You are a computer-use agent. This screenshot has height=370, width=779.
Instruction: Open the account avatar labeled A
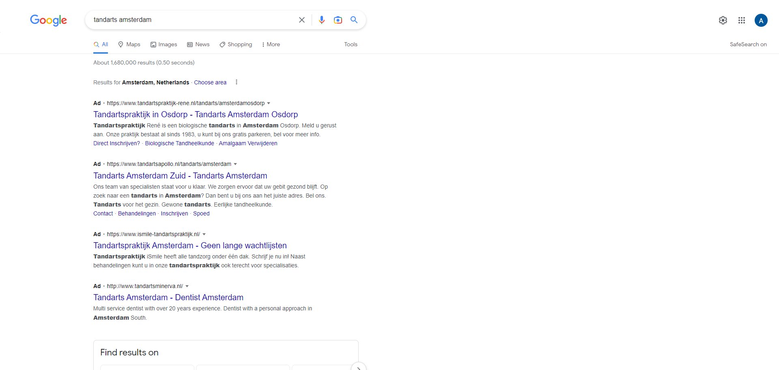point(761,20)
